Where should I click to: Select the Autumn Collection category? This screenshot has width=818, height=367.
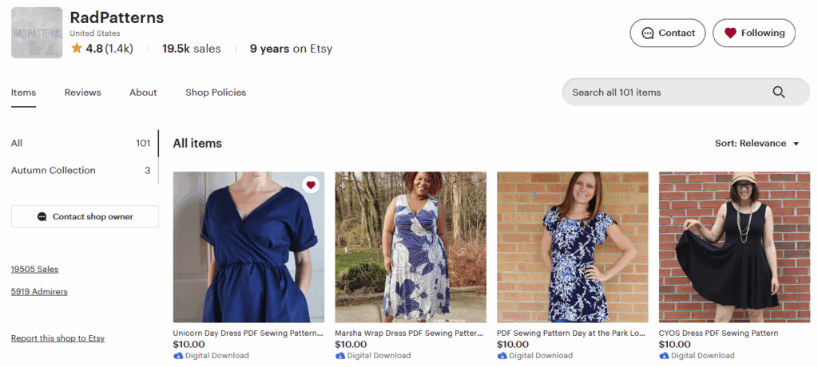click(54, 171)
